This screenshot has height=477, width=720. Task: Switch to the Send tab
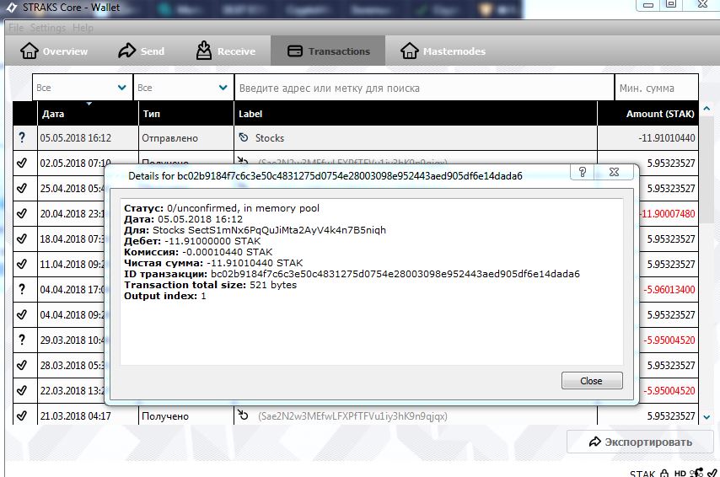(141, 51)
